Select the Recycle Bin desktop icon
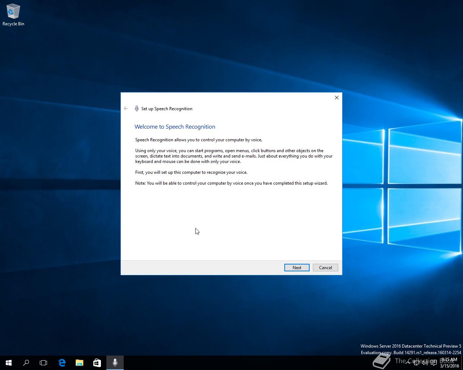The width and height of the screenshot is (463, 370). coord(13,15)
